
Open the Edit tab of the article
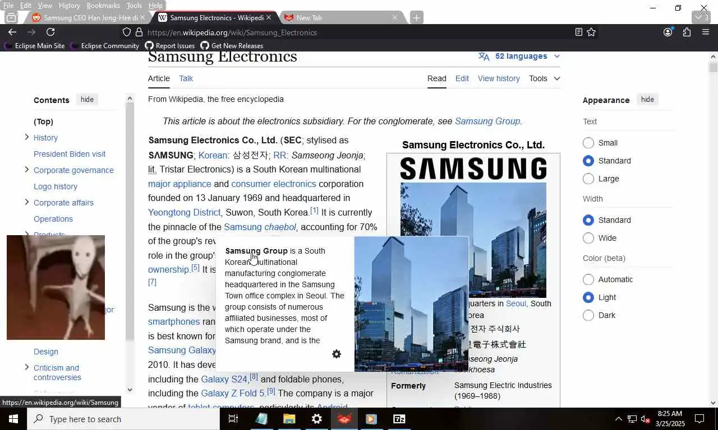click(462, 78)
